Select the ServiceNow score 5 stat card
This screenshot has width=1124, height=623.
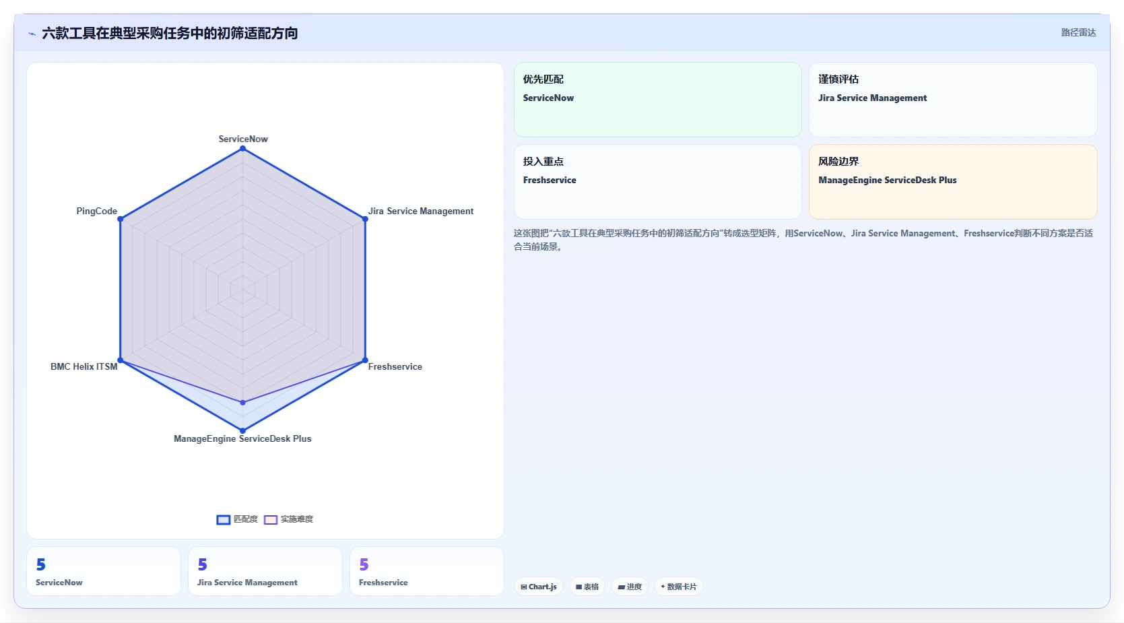click(104, 571)
